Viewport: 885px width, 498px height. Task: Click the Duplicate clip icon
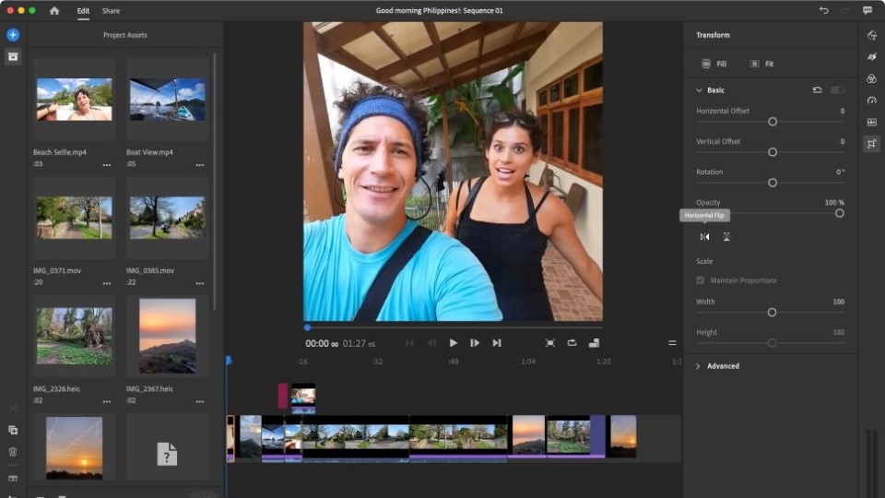pyautogui.click(x=13, y=431)
